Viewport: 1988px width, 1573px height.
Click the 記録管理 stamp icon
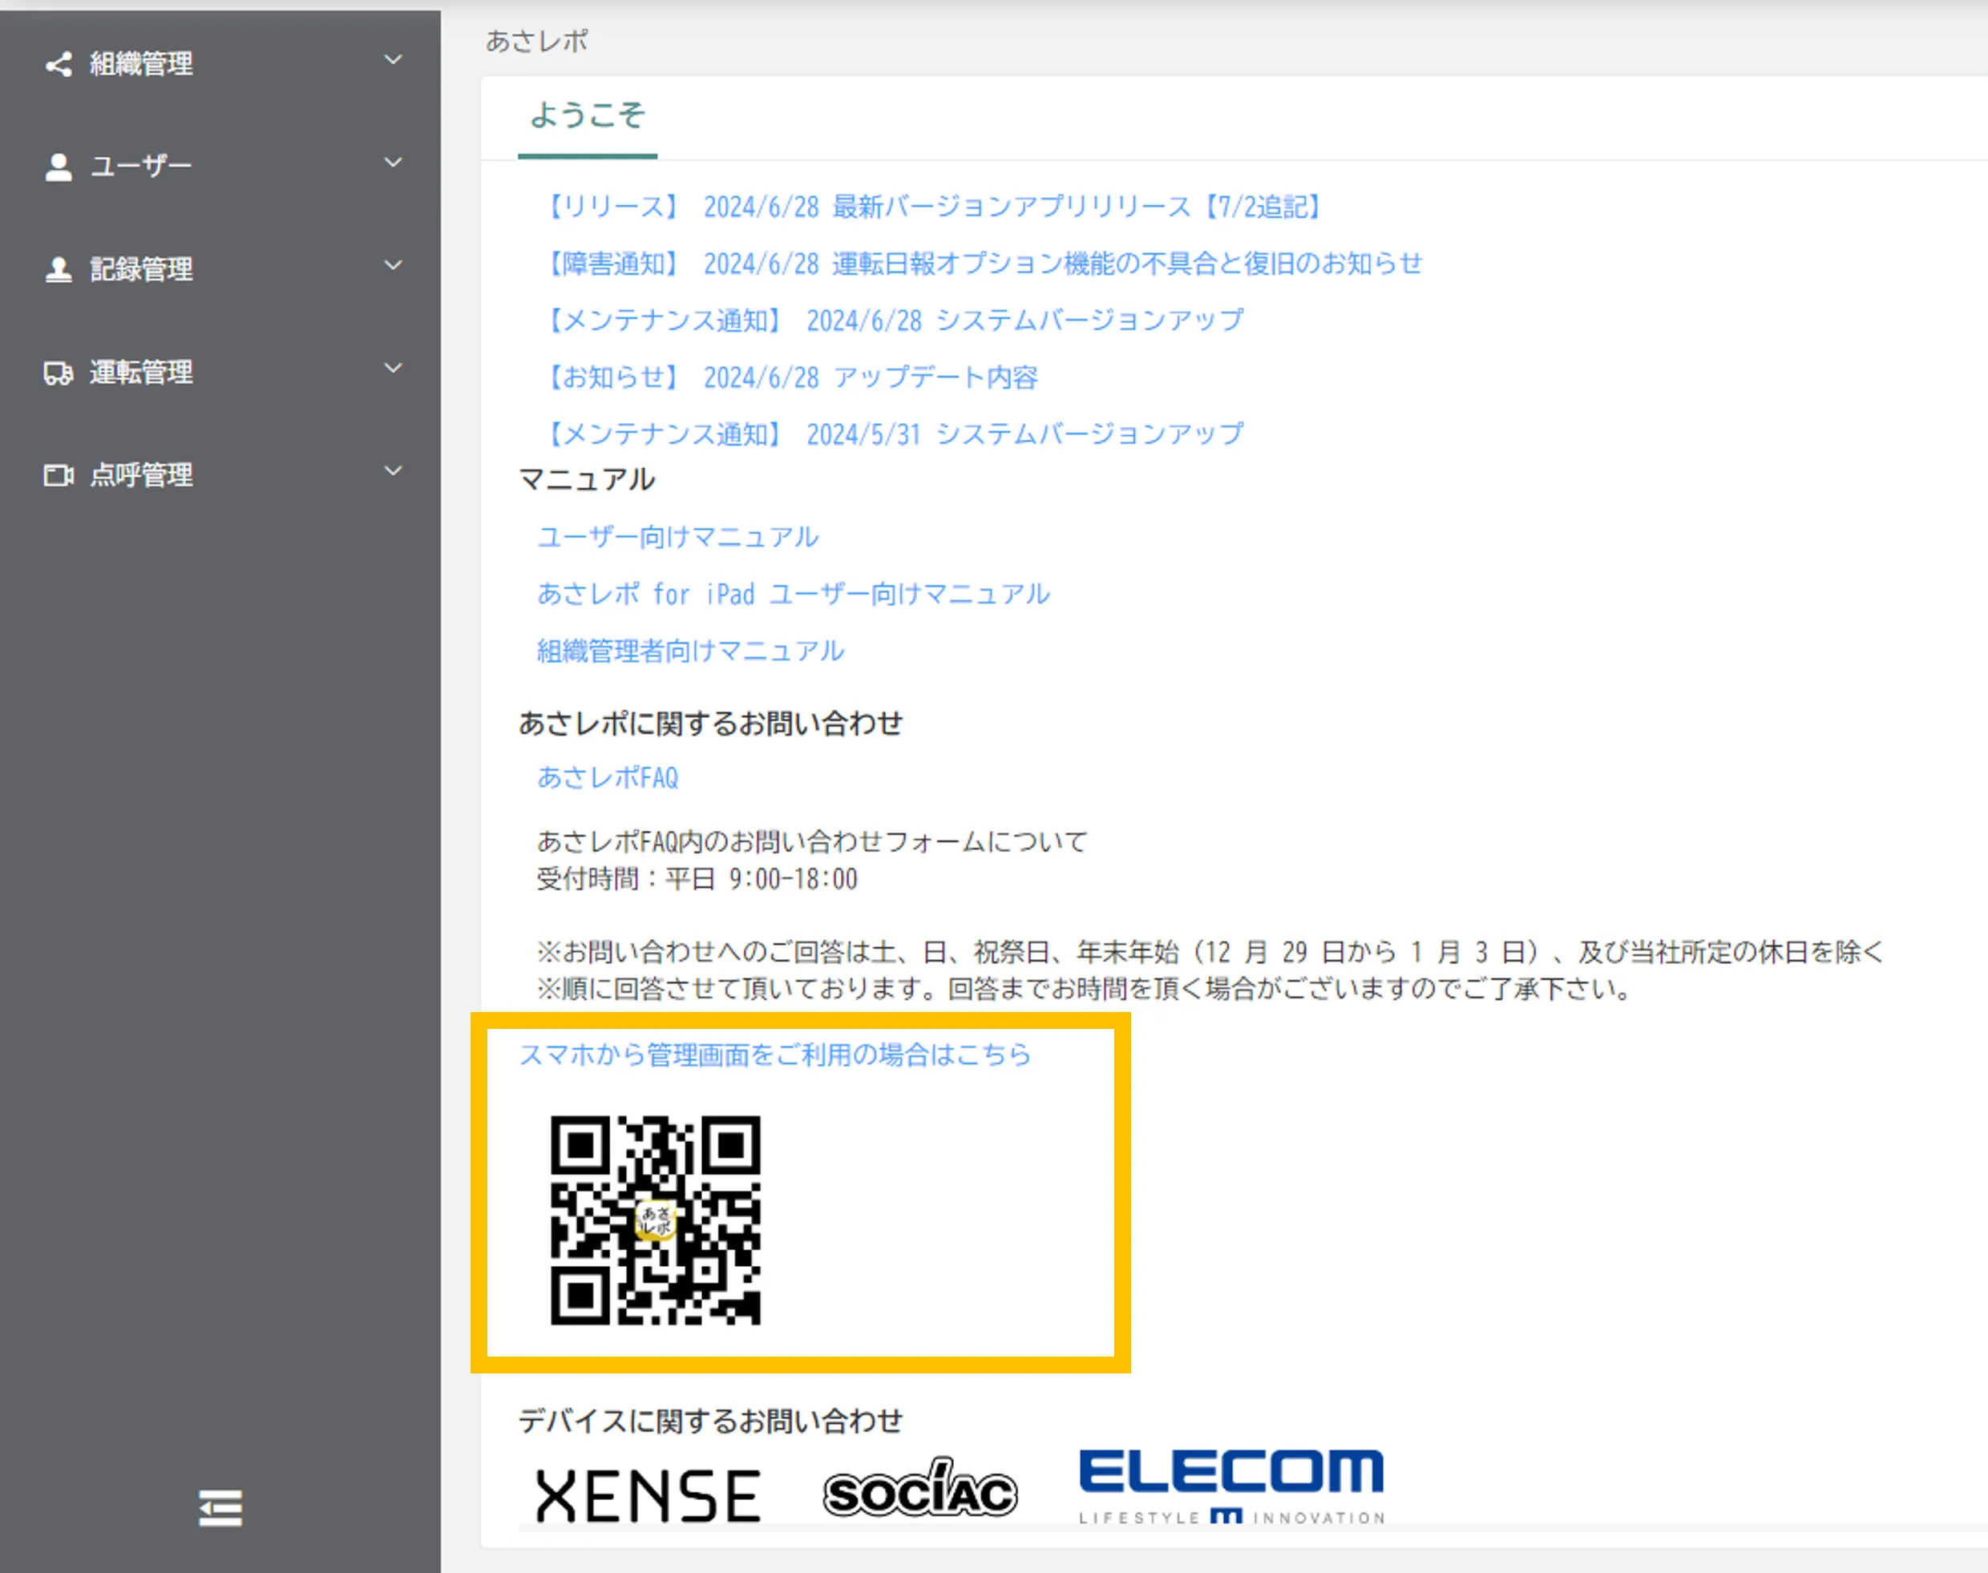coord(59,269)
